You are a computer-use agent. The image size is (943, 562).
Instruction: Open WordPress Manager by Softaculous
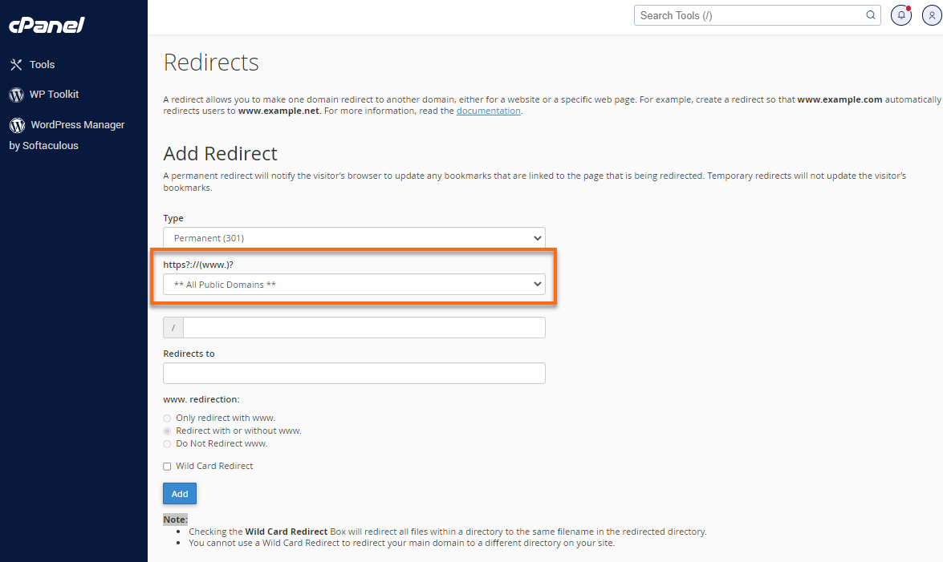pos(78,124)
